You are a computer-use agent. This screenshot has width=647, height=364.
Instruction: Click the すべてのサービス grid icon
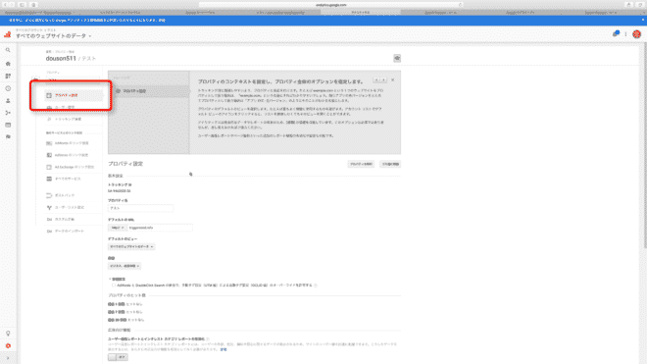click(x=49, y=179)
